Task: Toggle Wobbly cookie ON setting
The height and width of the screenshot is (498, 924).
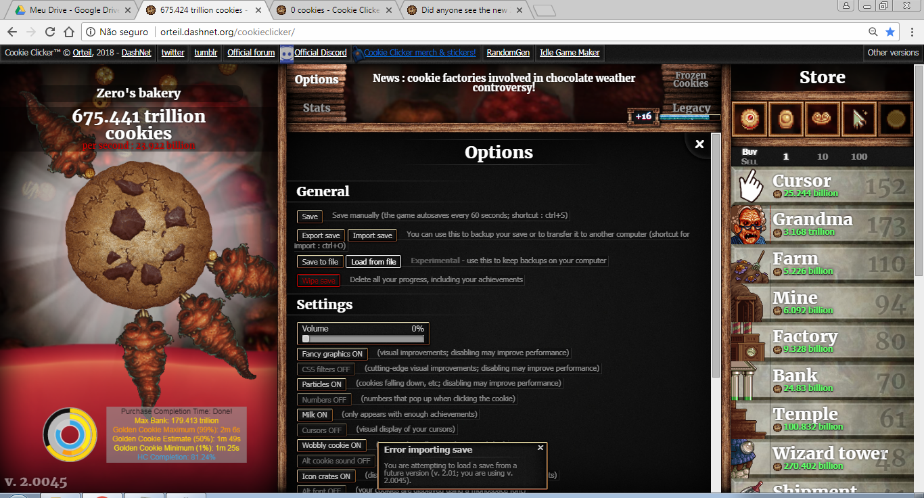Action: tap(331, 445)
